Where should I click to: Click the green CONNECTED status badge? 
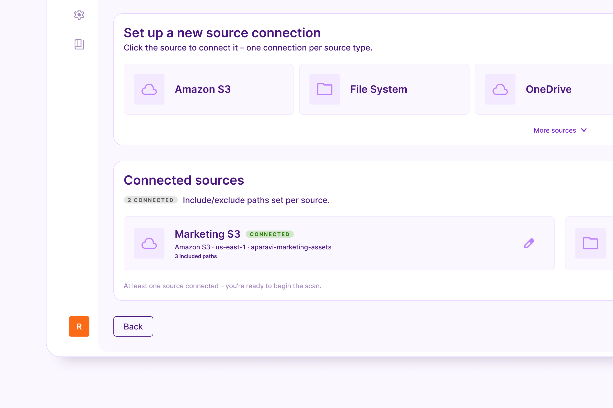pyautogui.click(x=269, y=234)
